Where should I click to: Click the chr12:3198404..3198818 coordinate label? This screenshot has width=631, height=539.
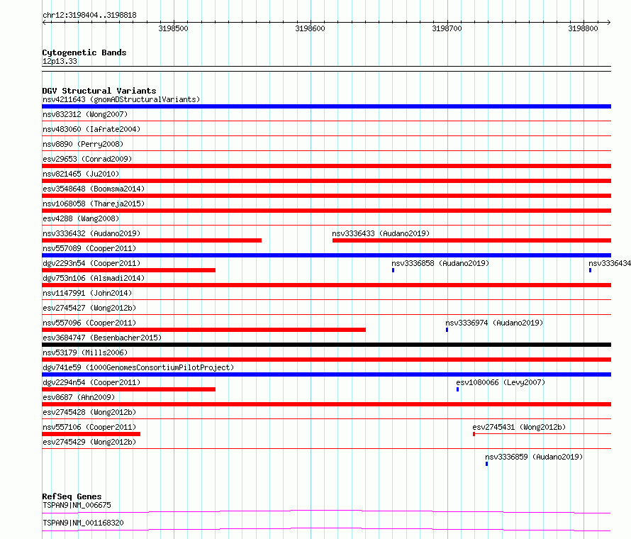(89, 16)
